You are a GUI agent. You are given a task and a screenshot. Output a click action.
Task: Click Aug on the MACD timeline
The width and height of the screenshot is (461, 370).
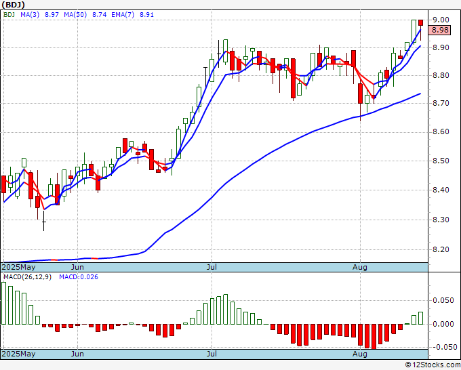tap(360, 354)
